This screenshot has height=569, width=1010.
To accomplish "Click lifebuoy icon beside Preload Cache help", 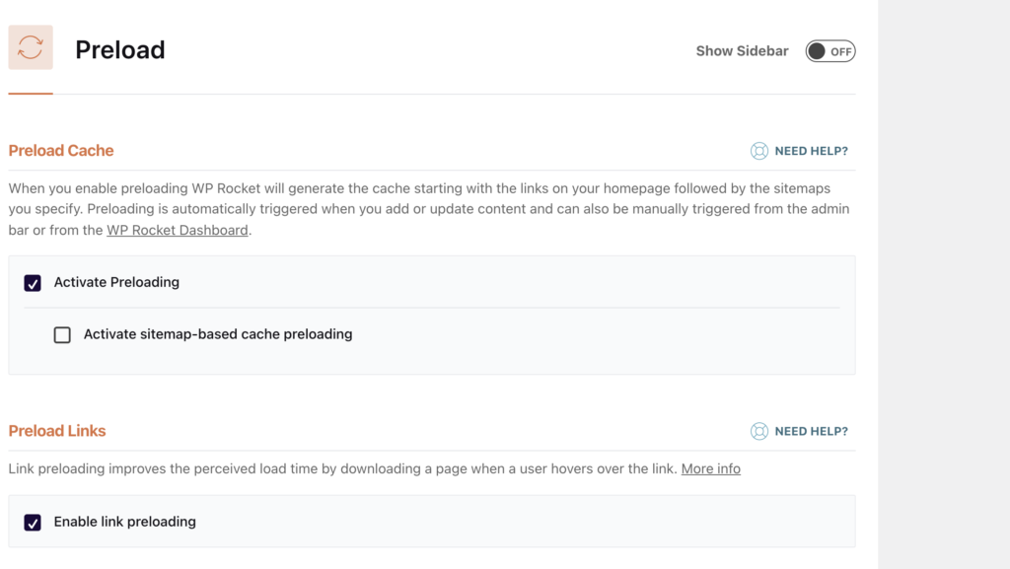I will [759, 151].
